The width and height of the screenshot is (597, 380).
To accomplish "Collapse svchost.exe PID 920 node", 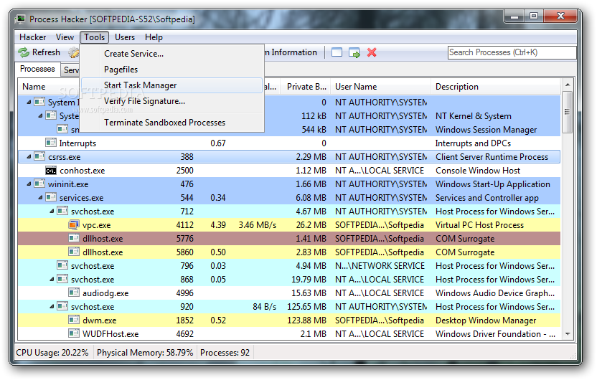I will (x=52, y=307).
